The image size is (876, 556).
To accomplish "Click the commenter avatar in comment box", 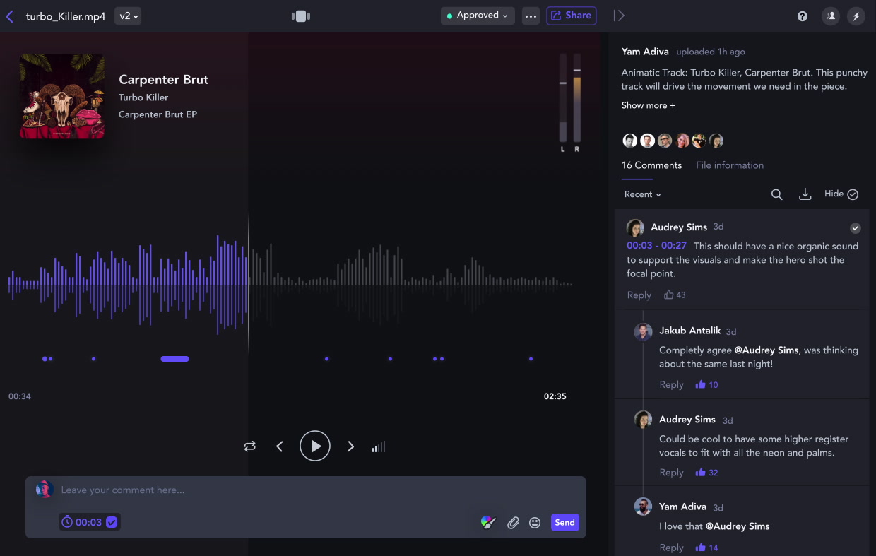I will coord(45,490).
